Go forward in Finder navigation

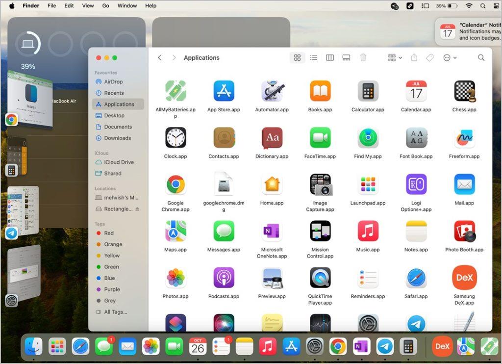[174, 58]
